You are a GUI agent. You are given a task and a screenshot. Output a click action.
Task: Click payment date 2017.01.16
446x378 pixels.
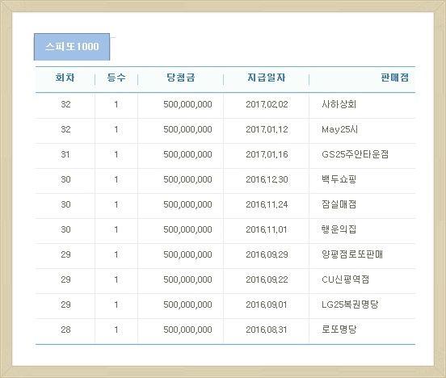(x=267, y=154)
